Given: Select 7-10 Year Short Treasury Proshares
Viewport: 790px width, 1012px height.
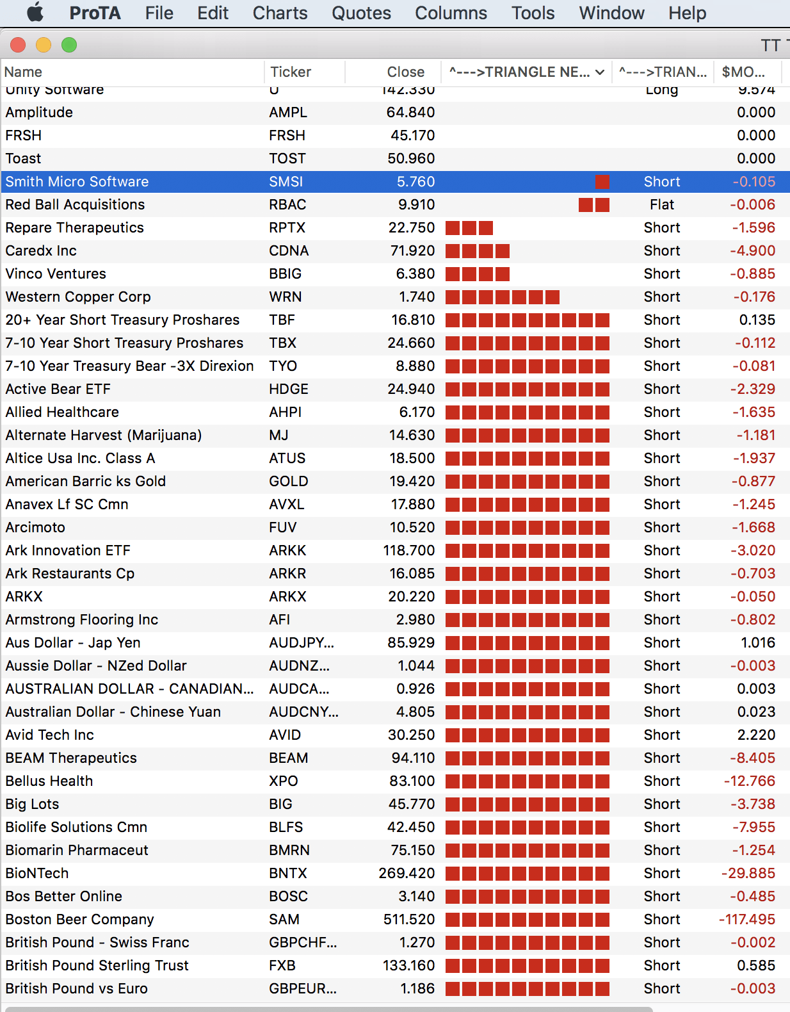Looking at the screenshot, I should tap(395, 343).
